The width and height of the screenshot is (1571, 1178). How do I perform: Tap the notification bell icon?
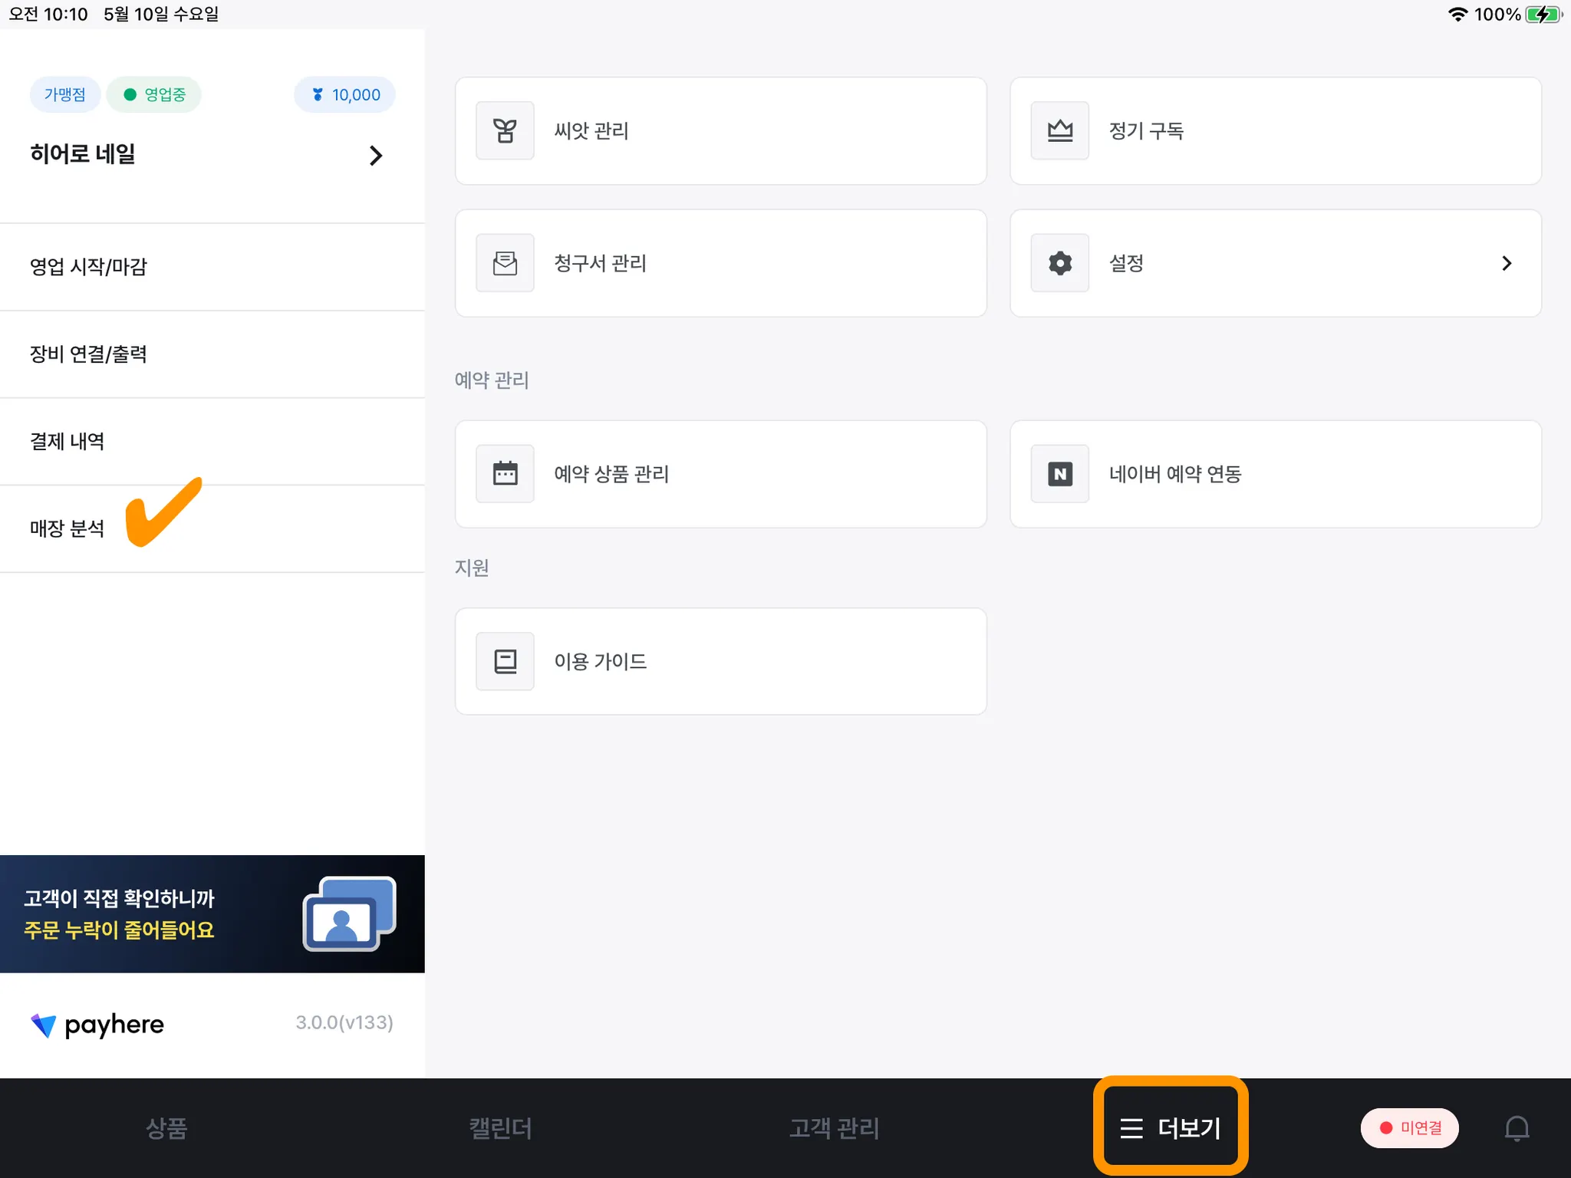(1517, 1128)
